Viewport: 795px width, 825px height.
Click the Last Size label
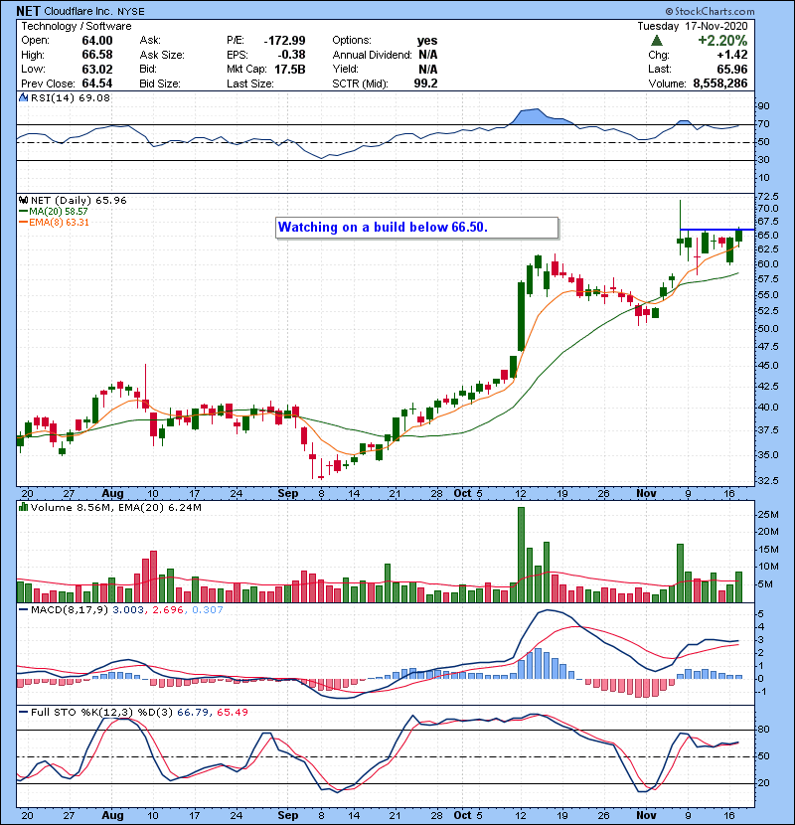[x=249, y=83]
